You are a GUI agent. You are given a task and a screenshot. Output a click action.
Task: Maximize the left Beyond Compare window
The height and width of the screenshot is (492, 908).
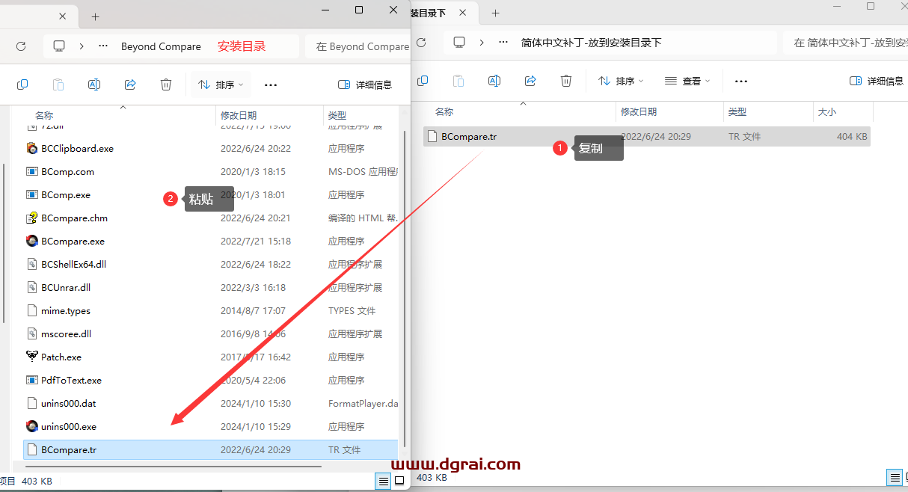coord(358,10)
